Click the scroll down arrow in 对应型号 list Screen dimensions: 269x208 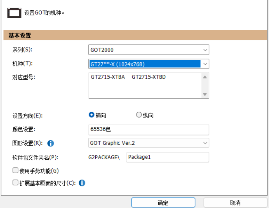pyautogui.click(x=205, y=94)
